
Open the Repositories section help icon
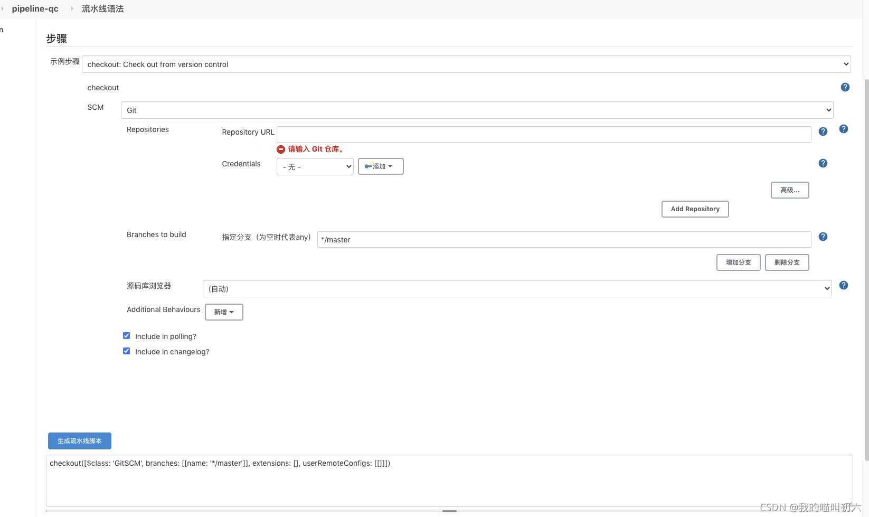[843, 129]
